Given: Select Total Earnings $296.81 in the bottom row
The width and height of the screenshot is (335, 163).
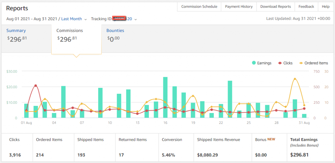Looking at the screenshot, I should tap(299, 155).
